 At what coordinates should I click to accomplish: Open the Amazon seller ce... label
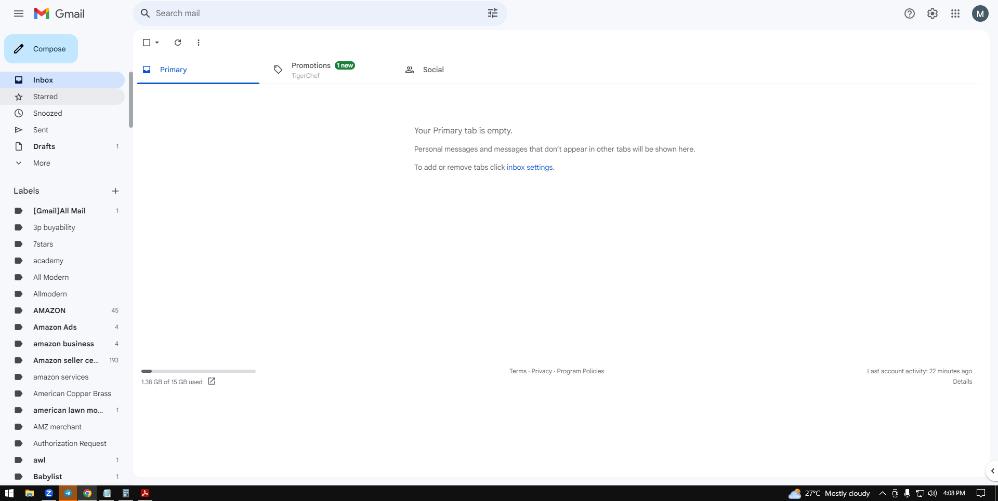pyautogui.click(x=62, y=360)
